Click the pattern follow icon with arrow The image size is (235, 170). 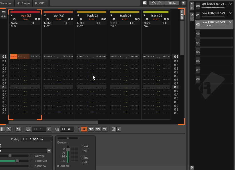[9, 129]
